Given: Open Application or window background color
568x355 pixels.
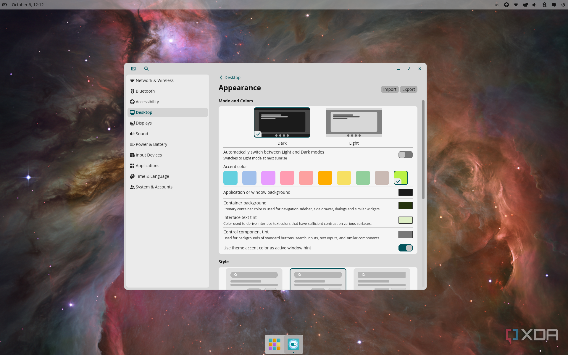Looking at the screenshot, I should tap(405, 192).
